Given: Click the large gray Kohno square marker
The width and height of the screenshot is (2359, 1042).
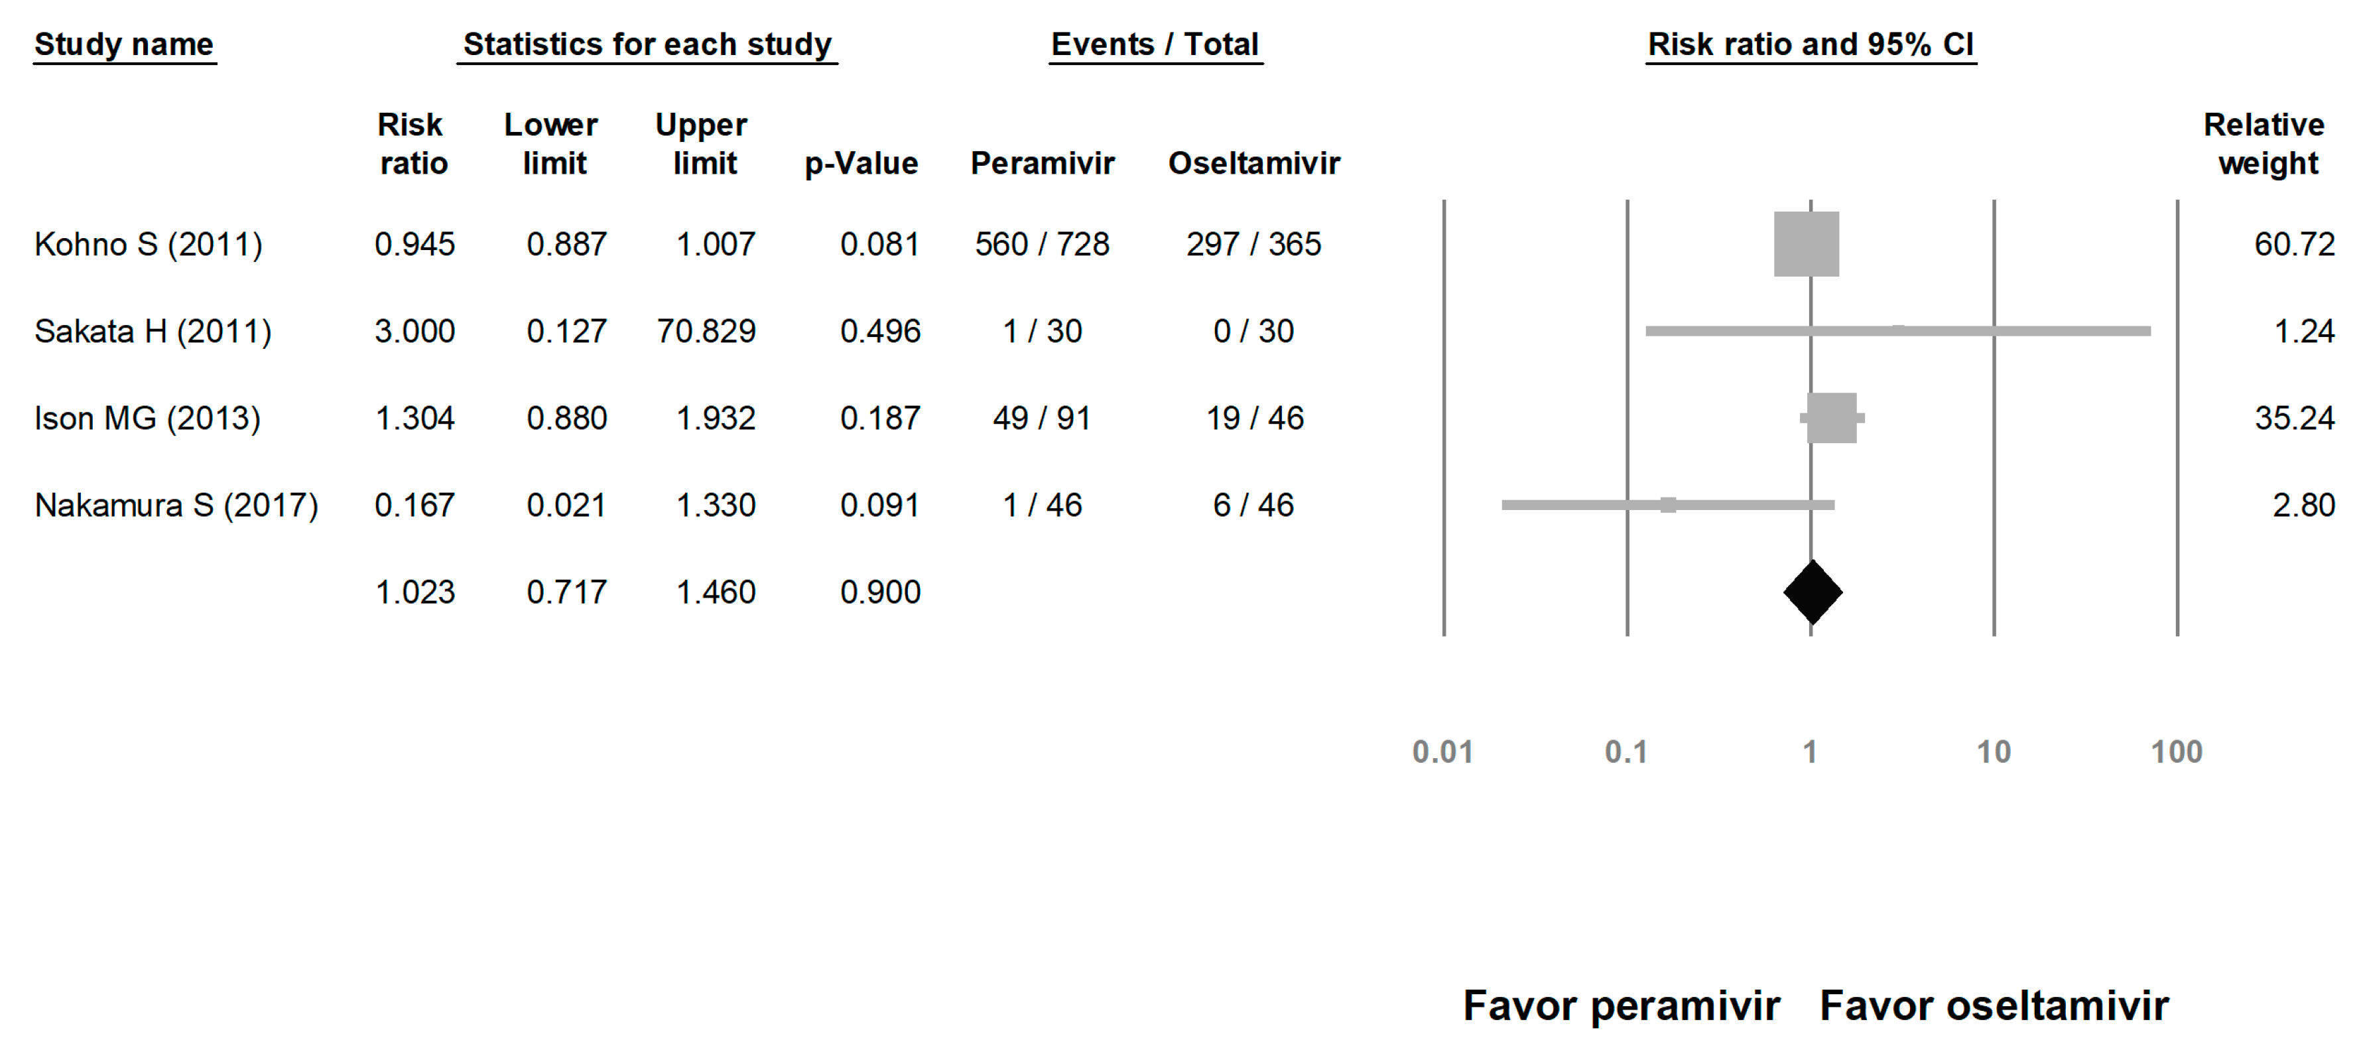Looking at the screenshot, I should click(1806, 245).
